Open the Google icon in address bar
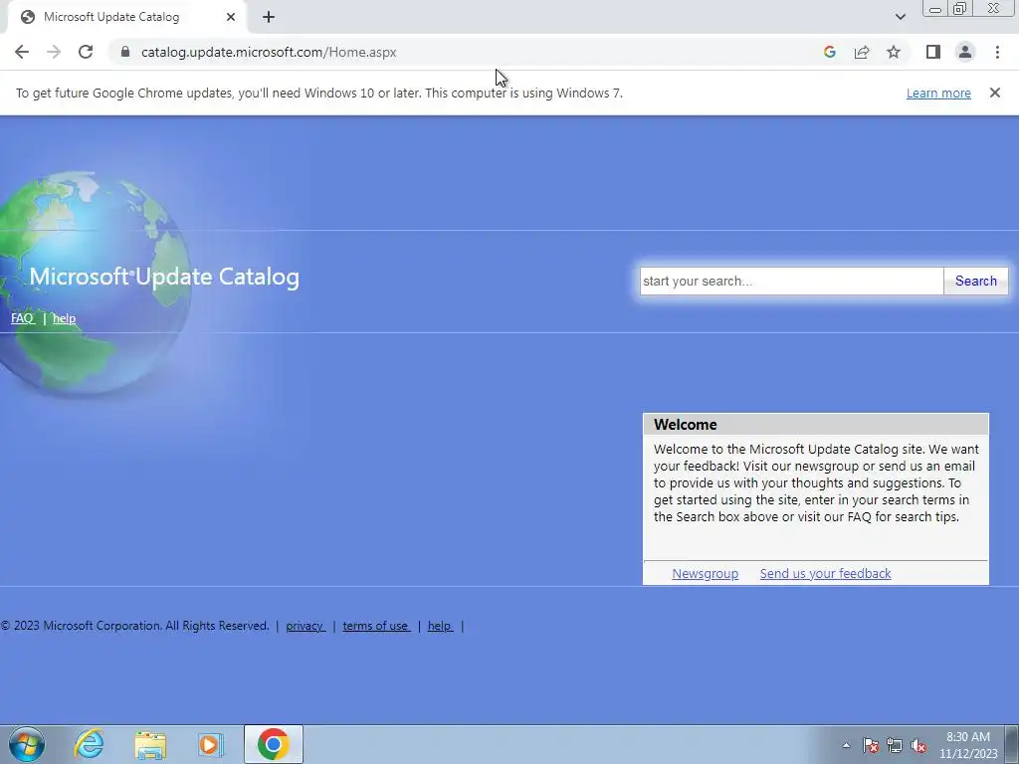Image resolution: width=1019 pixels, height=764 pixels. (x=829, y=52)
